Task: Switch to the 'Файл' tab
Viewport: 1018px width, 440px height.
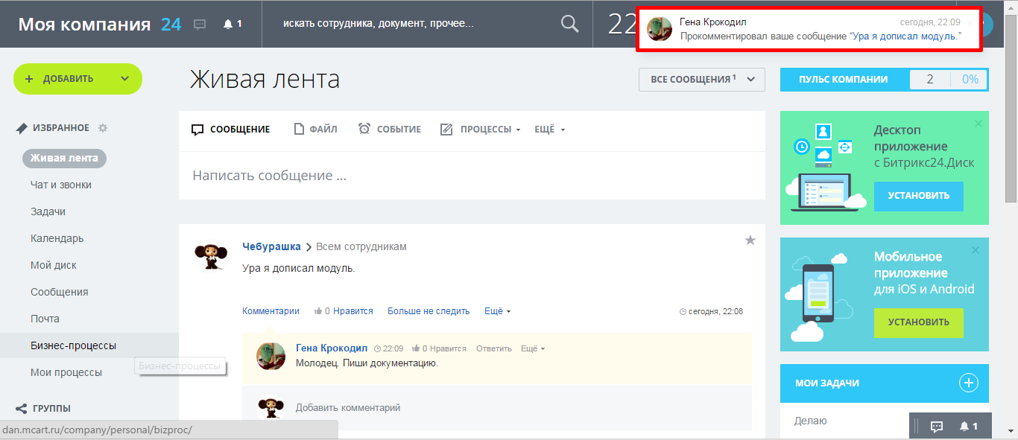Action: click(316, 130)
